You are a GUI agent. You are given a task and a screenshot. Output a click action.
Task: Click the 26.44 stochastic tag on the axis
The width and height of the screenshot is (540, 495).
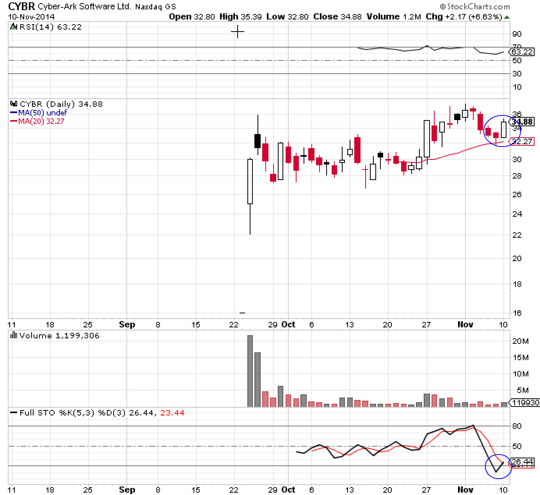[522, 462]
